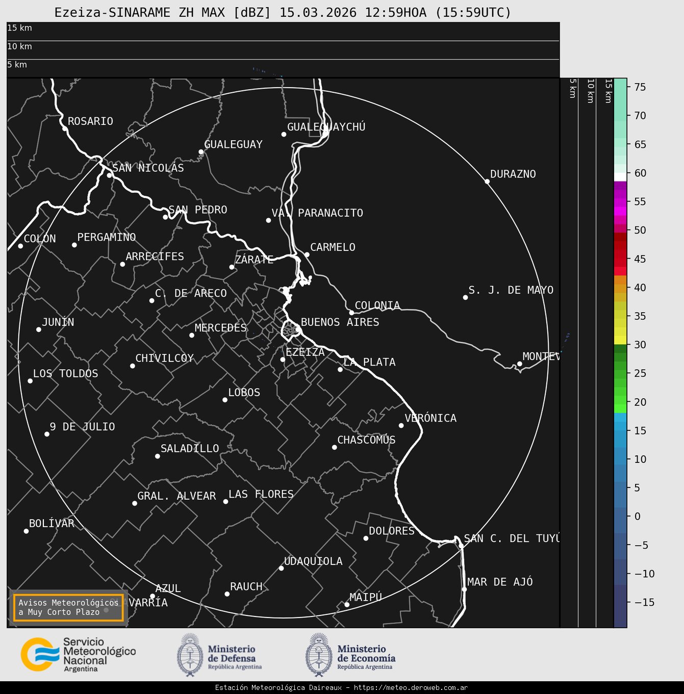
Task: Pick the yellow 30 dBZ color swatch
Action: [620, 340]
